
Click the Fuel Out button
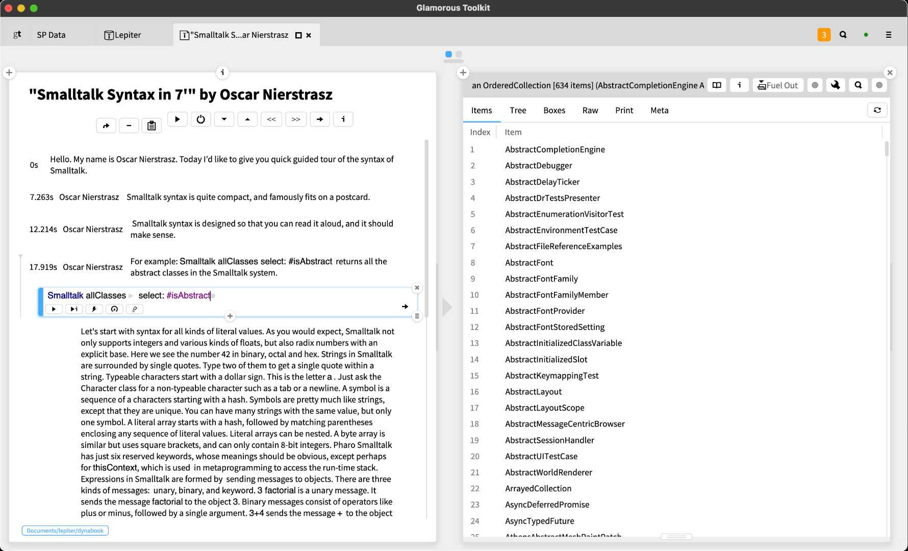[x=778, y=85]
